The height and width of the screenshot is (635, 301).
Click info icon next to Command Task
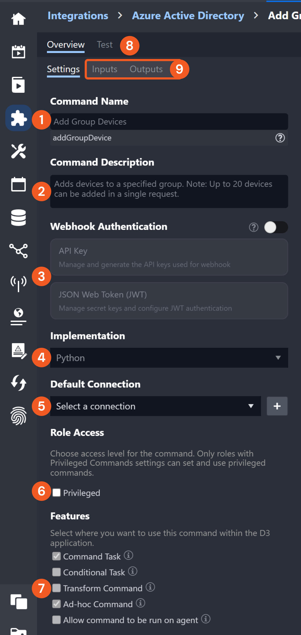click(x=128, y=555)
